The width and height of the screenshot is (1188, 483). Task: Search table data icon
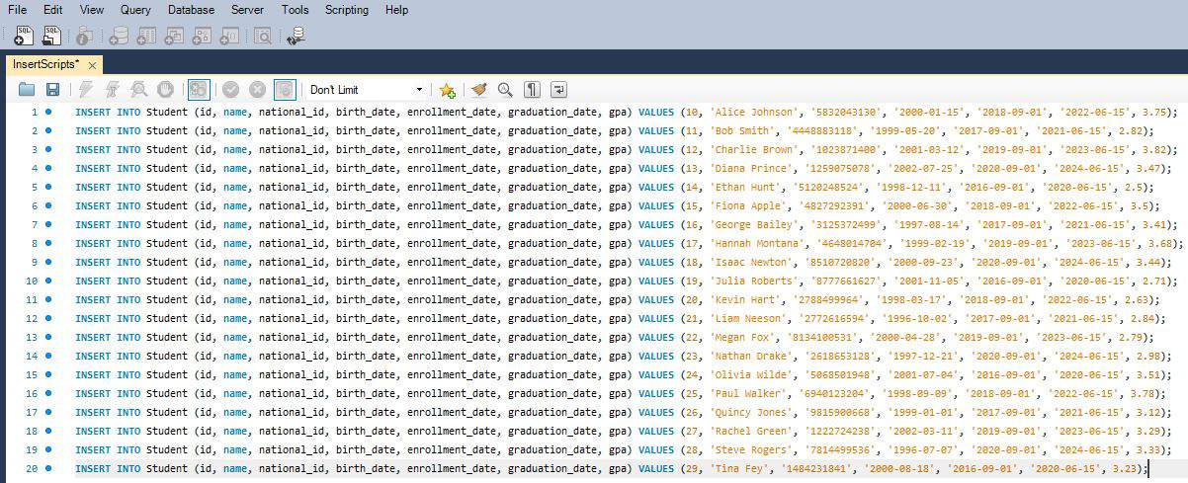263,36
